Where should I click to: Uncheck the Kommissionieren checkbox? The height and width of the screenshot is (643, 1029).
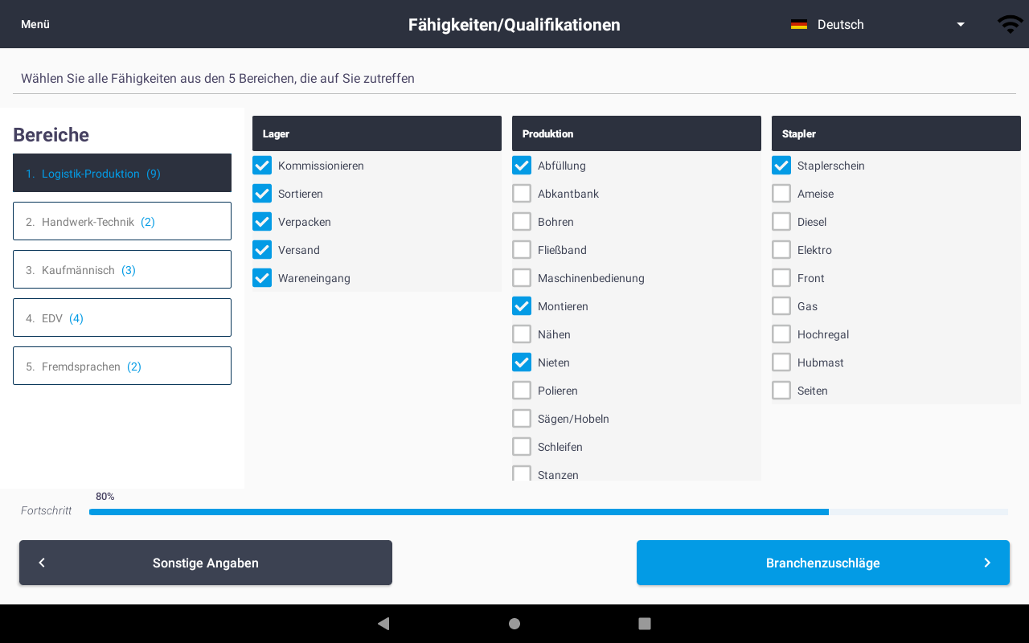pyautogui.click(x=262, y=166)
